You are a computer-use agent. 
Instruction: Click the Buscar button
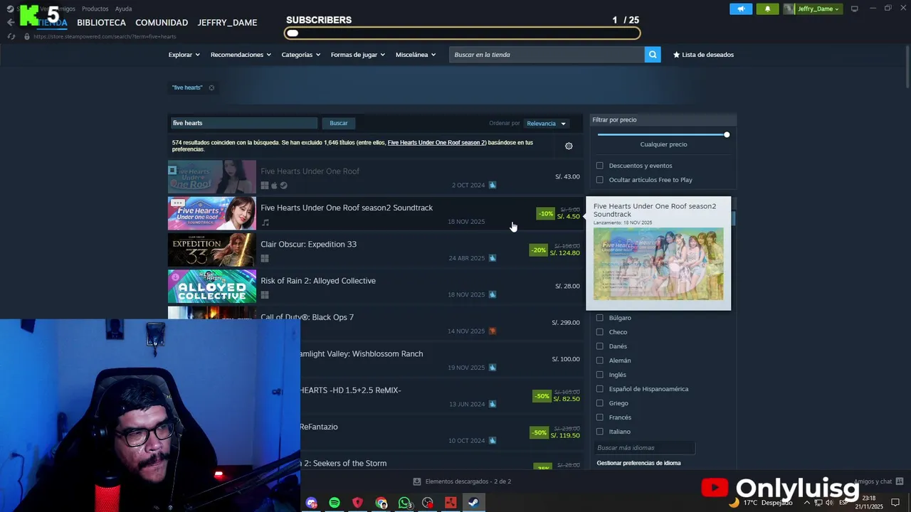coord(339,123)
